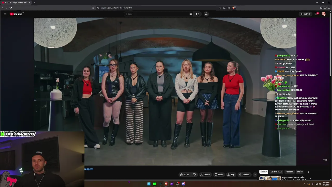Open the media control music note icon
The image size is (332, 187).
(325, 8)
